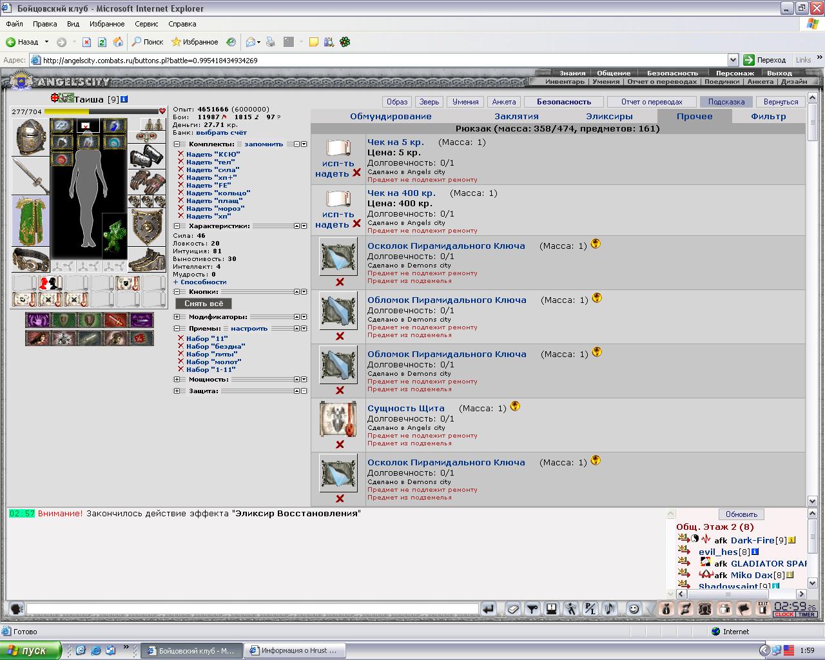
Task: Switch to the Эликсиры tab
Action: pos(609,117)
